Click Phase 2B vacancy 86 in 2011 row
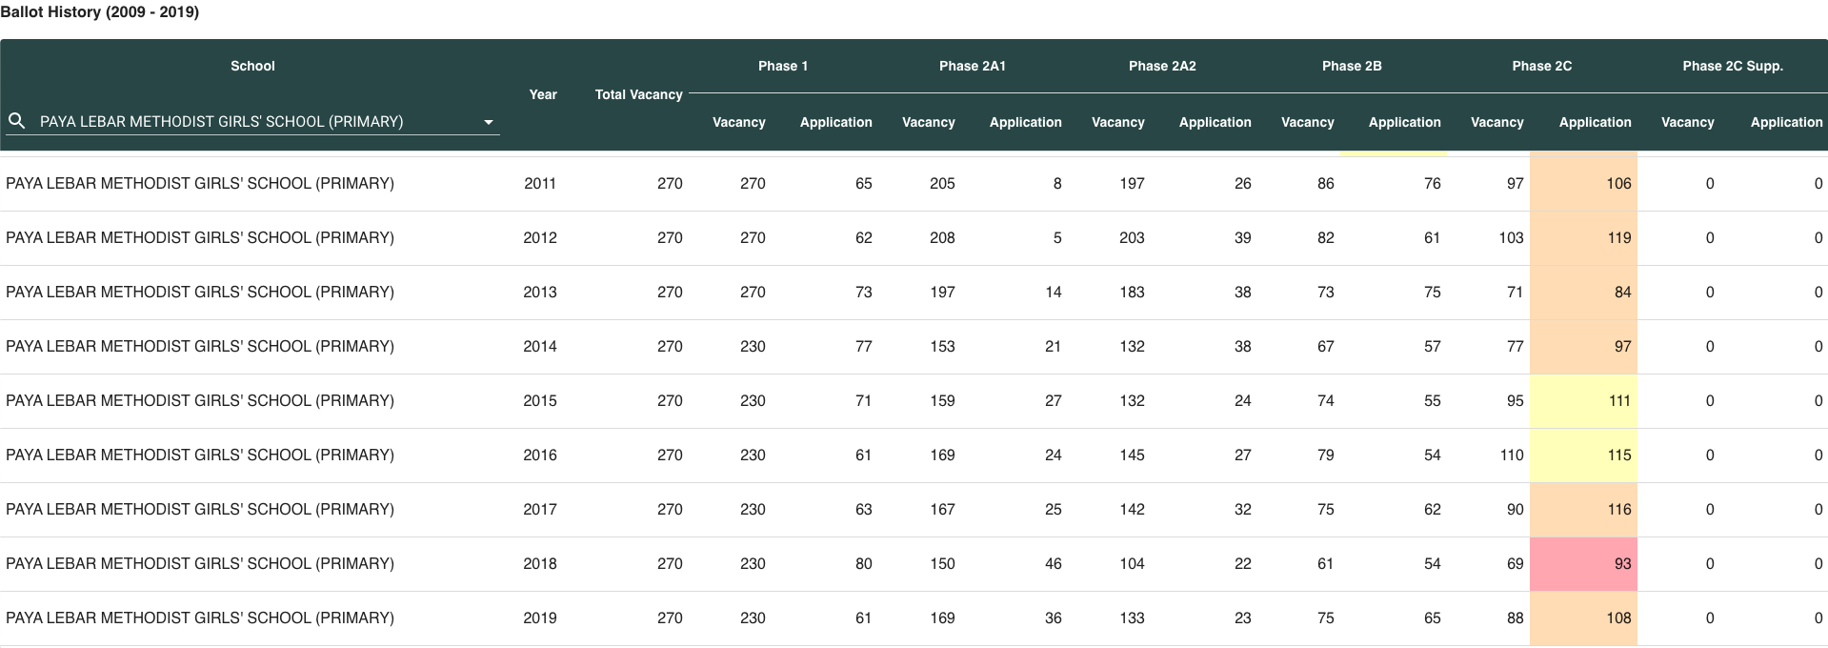 click(x=1326, y=183)
